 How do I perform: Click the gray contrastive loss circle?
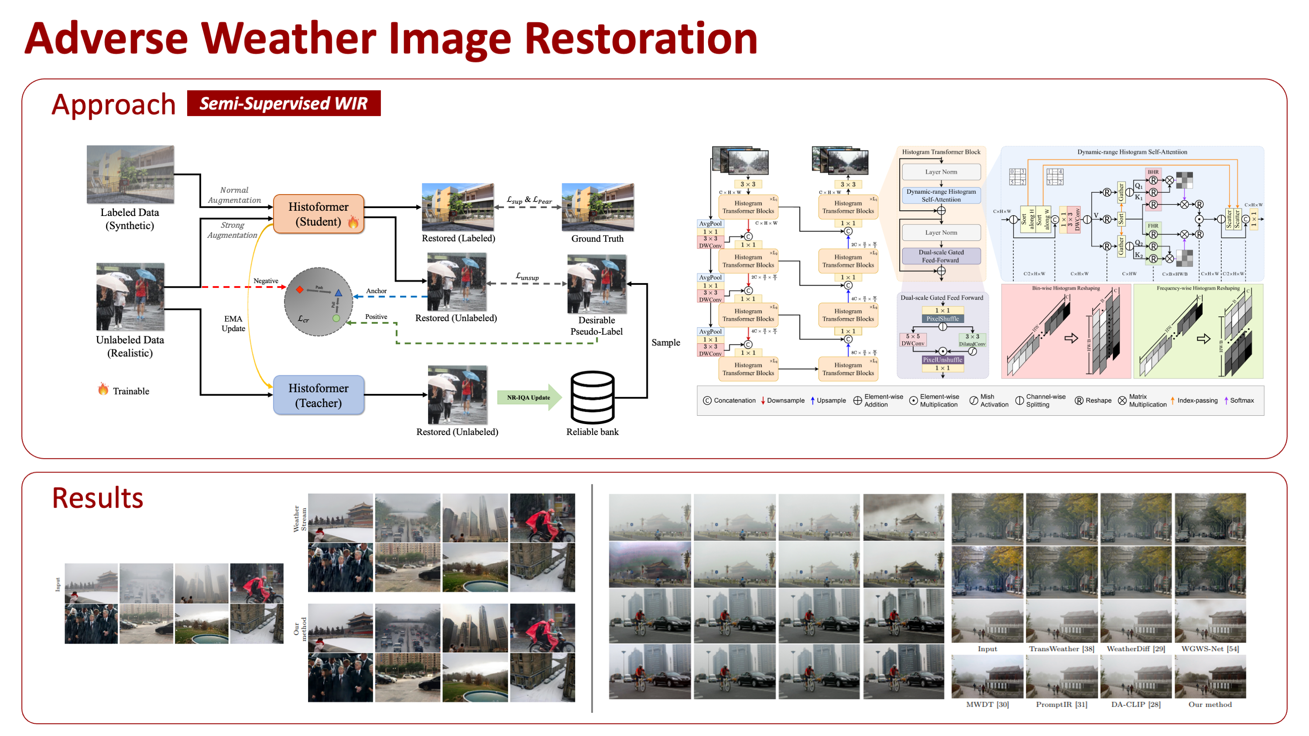pos(318,302)
